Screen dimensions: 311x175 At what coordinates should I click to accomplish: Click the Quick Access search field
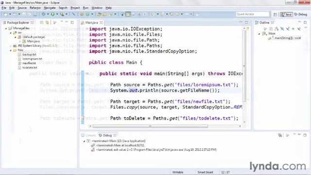[253, 14]
